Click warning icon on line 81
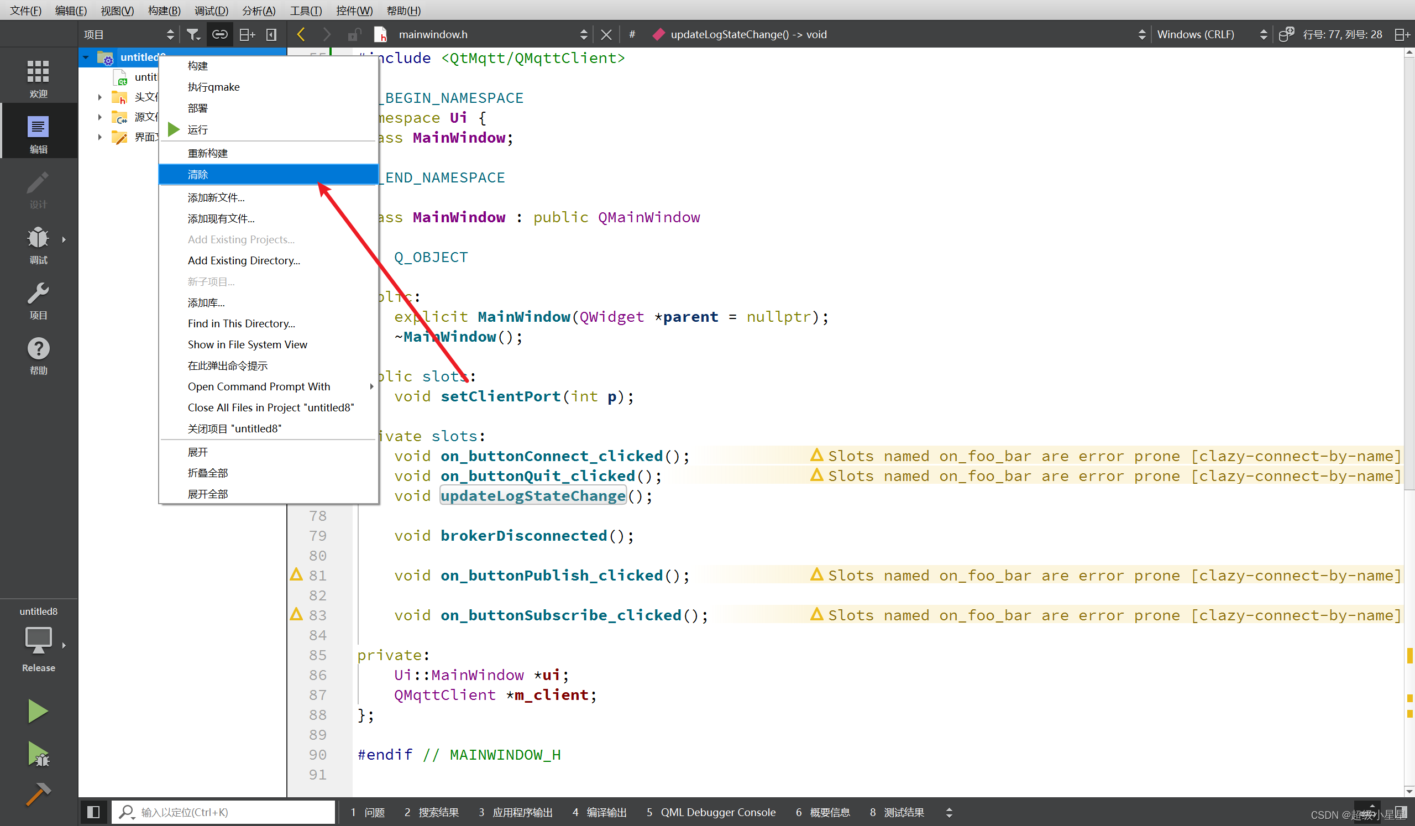1415x826 pixels. point(296,574)
